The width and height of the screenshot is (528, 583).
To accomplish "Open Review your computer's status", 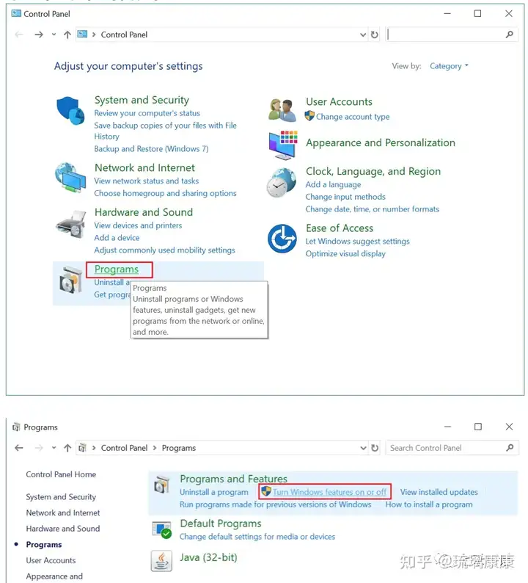I will pos(147,113).
